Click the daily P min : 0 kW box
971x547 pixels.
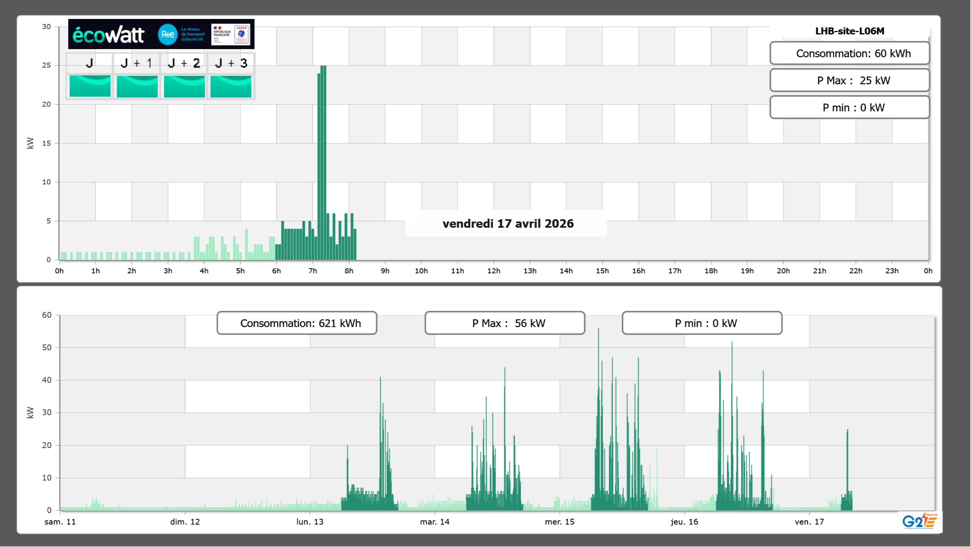[849, 107]
